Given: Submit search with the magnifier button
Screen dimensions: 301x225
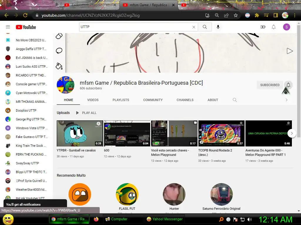Looking at the screenshot, I should coord(205,27).
